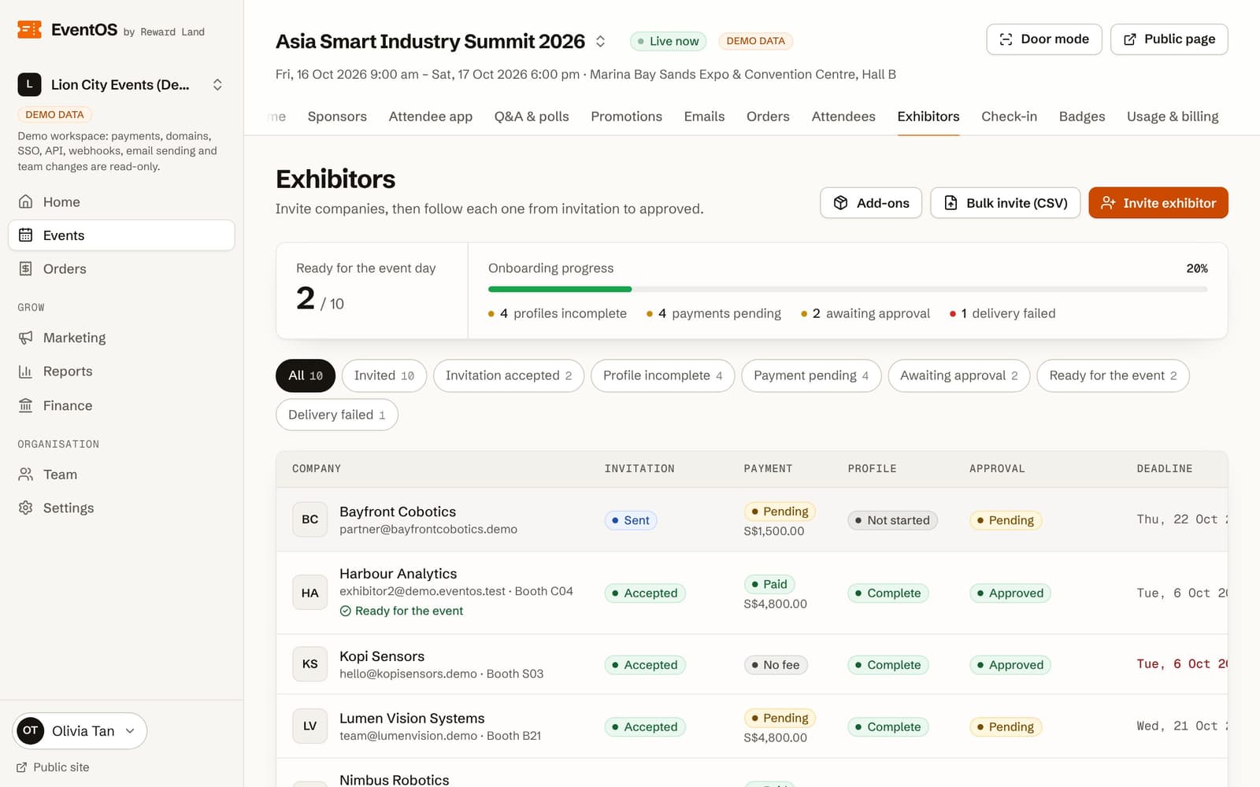This screenshot has height=787, width=1260.
Task: Open the Olivia Tan user menu
Action: point(80,731)
